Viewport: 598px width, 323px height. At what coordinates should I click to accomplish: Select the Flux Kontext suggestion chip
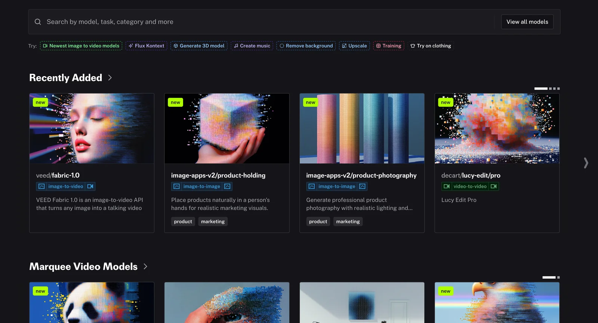point(146,46)
